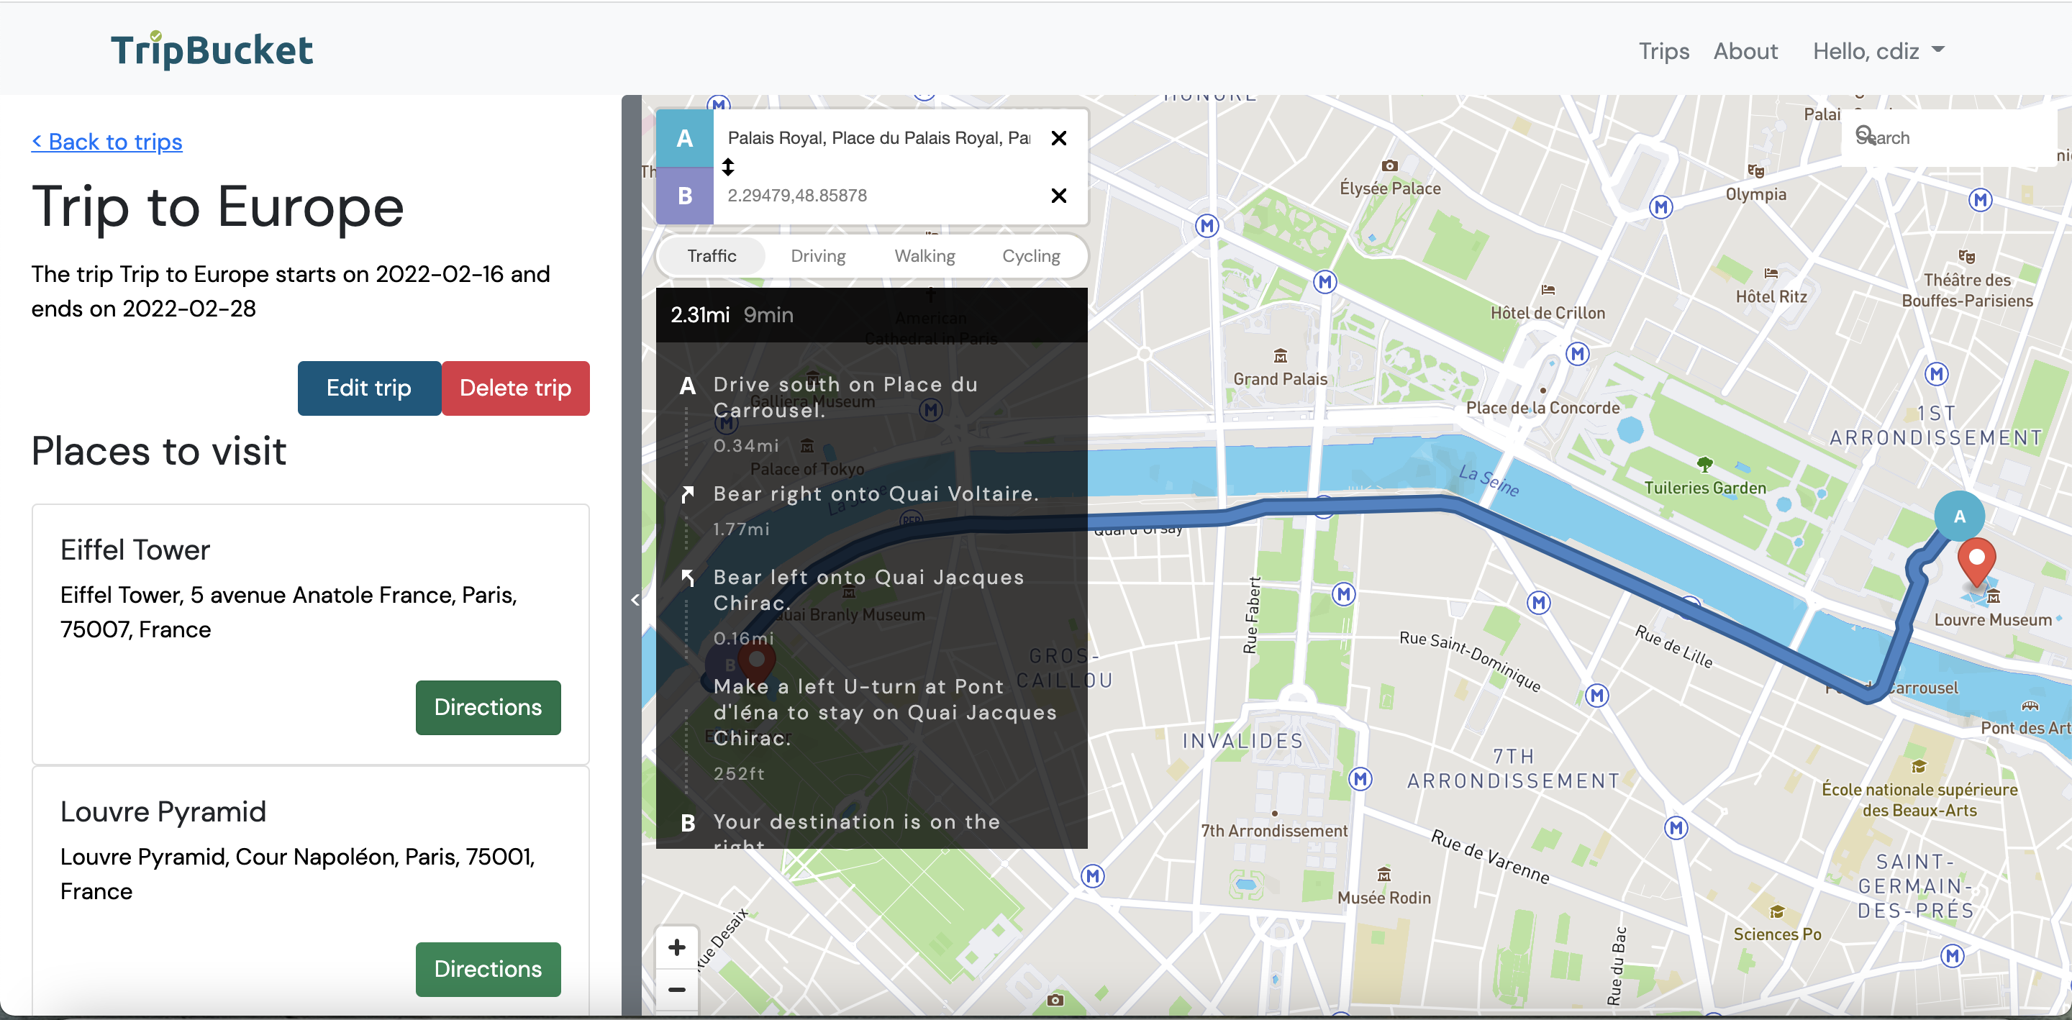Click the Élysée Palace camera icon
Viewport: 2072px width, 1020px height.
[x=1389, y=165]
